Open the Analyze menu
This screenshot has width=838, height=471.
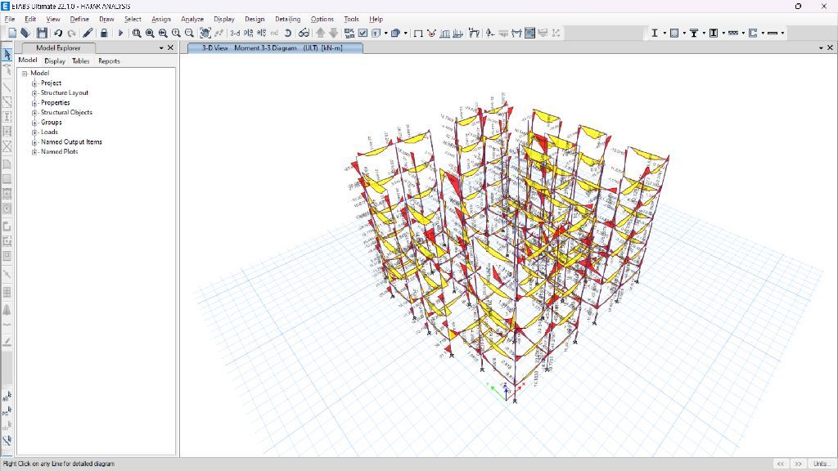[191, 19]
